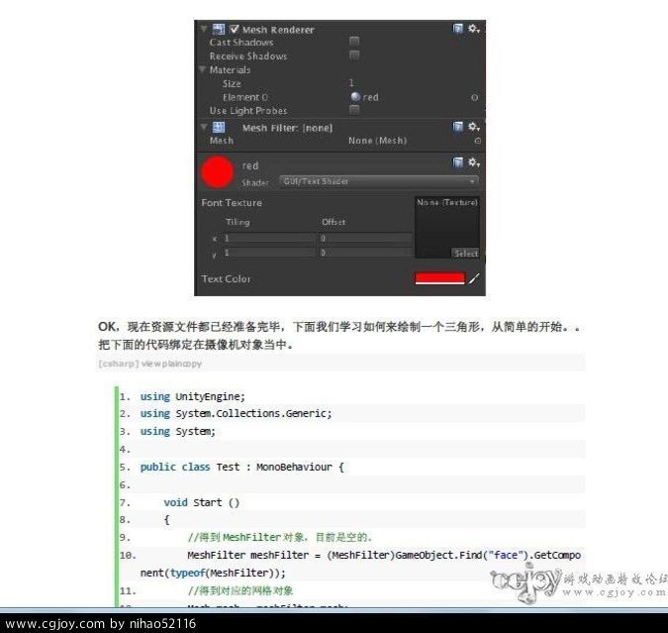Click code line 'using System.Collections.Generic;'
The image size is (668, 633).
(236, 414)
